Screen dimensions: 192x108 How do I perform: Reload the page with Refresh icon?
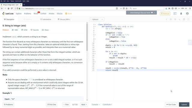click(12, 8)
